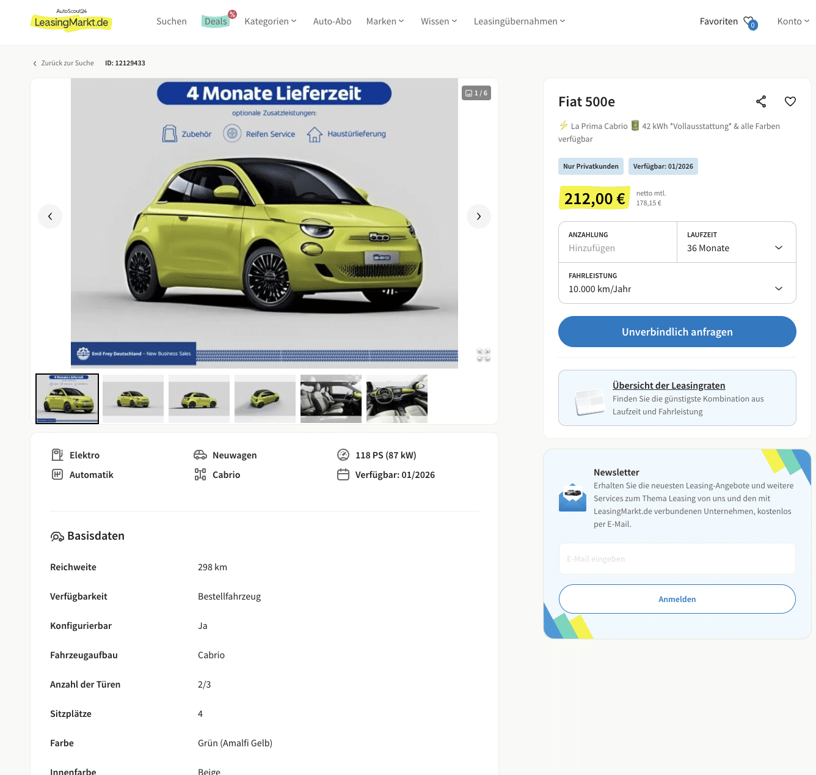Click the Fiat 500e title

[586, 101]
